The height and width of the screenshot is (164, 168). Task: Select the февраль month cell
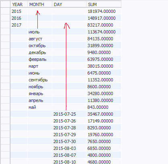click(x=40, y=59)
